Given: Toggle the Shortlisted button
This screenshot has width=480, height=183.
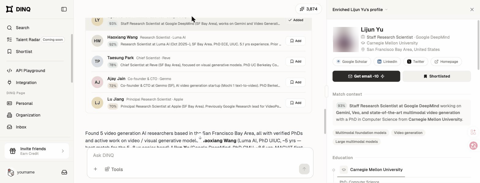Looking at the screenshot, I should (x=437, y=76).
